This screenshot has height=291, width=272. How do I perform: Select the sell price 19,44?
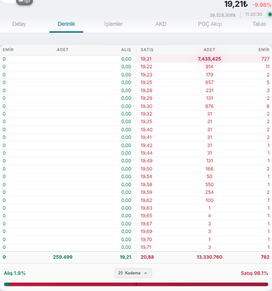pos(146,153)
